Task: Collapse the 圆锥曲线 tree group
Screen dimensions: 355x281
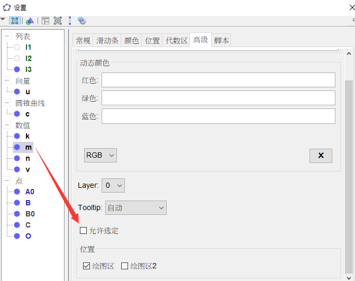Action: [7, 103]
